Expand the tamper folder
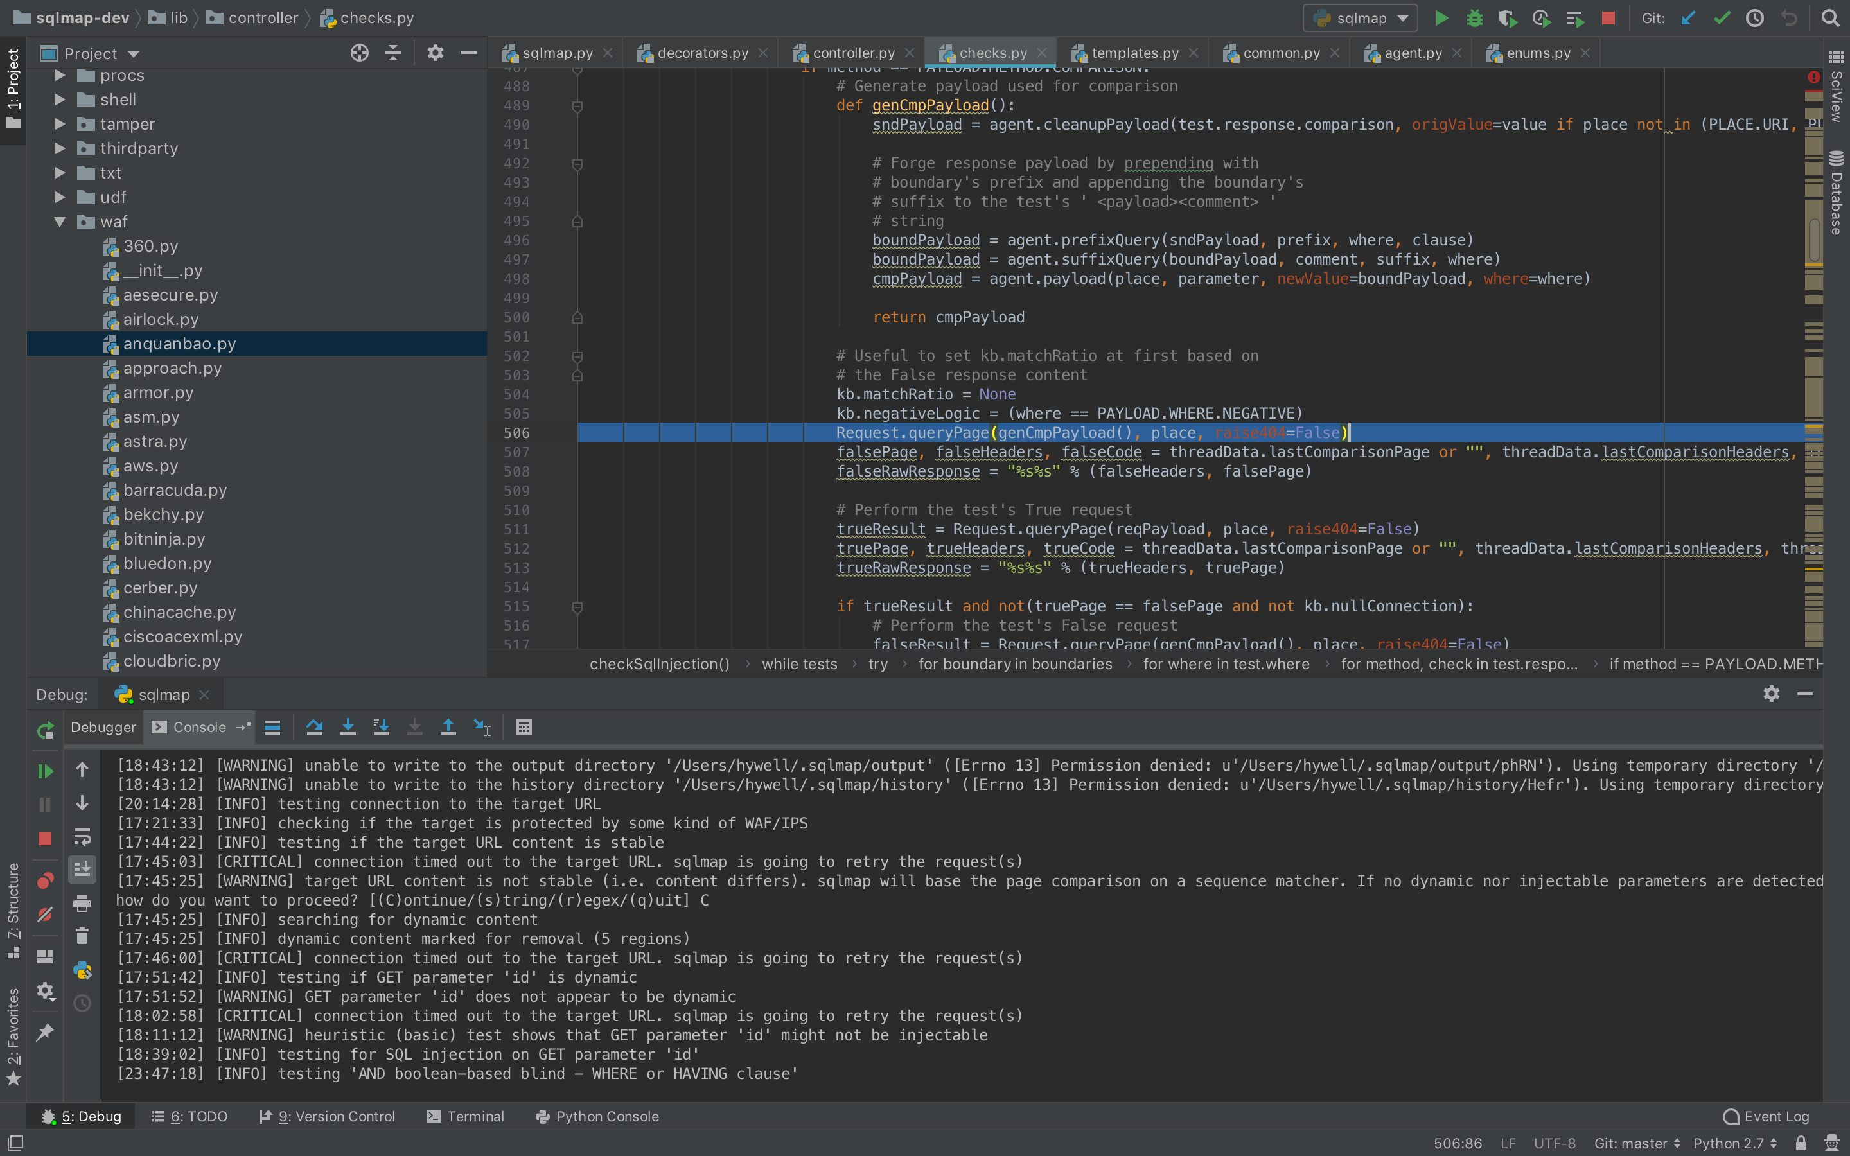This screenshot has height=1156, width=1850. pyautogui.click(x=60, y=124)
